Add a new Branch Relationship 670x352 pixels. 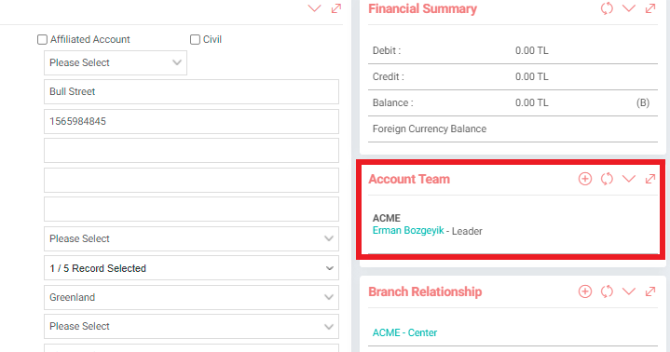(x=585, y=291)
